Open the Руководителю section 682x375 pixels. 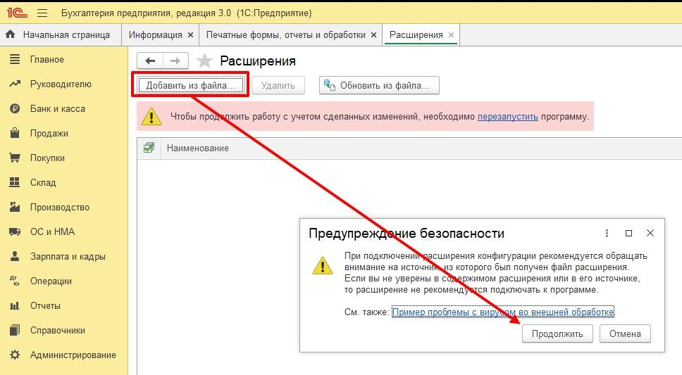(x=61, y=84)
